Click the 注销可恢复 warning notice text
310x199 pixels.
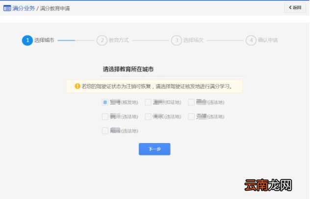pos(157,86)
